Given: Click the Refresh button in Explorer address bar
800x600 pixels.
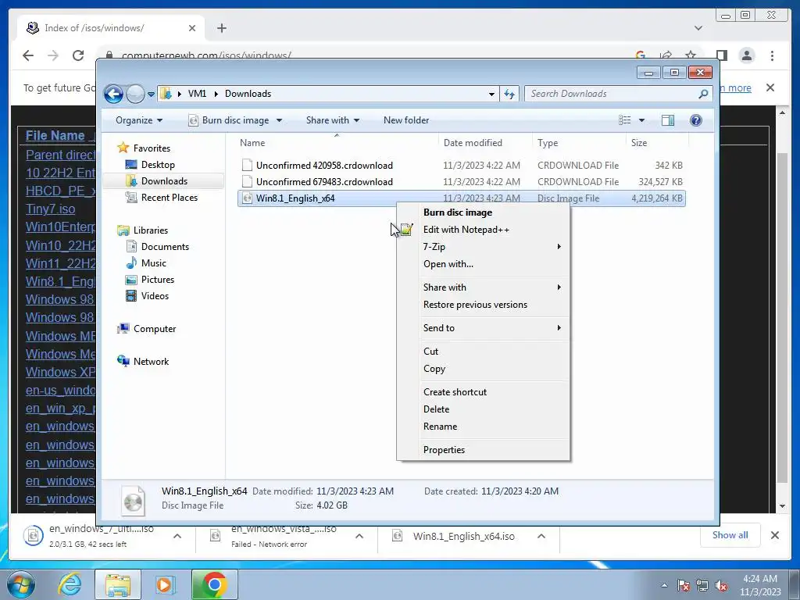Looking at the screenshot, I should coord(509,94).
